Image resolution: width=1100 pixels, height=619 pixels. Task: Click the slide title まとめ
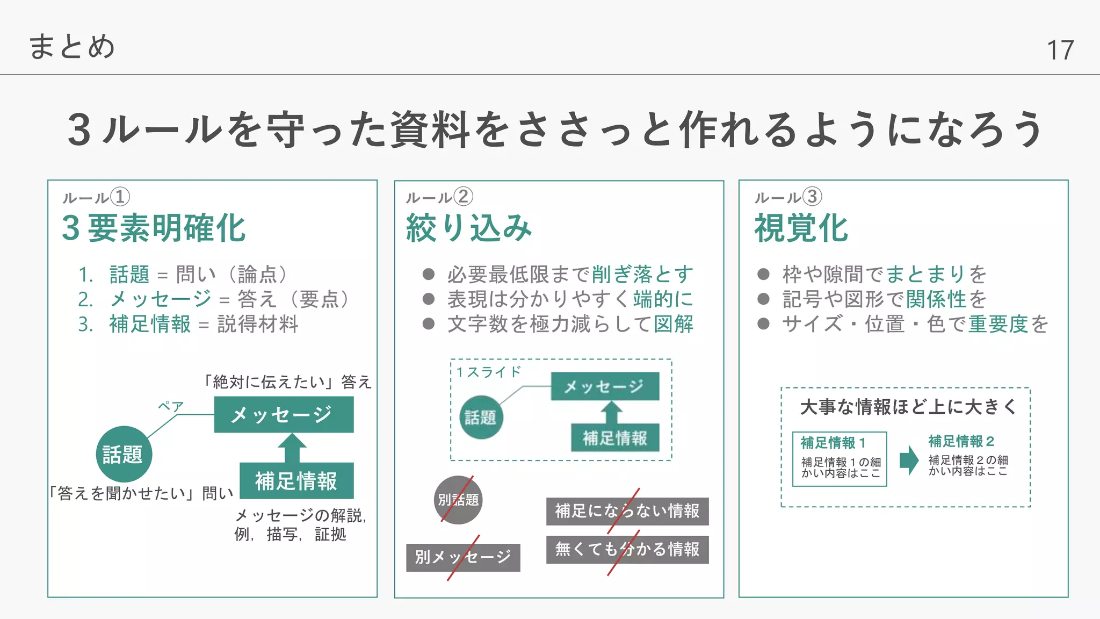pyautogui.click(x=71, y=46)
